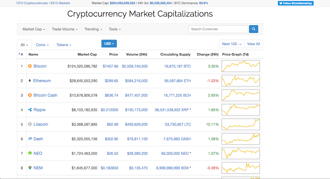Viewport: 330px width, 179px height.
Task: Click the 24h volume $5,506,565,454 link
Action: pyautogui.click(x=161, y=3)
